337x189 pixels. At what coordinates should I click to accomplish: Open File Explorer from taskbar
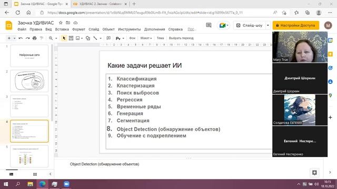30,184
